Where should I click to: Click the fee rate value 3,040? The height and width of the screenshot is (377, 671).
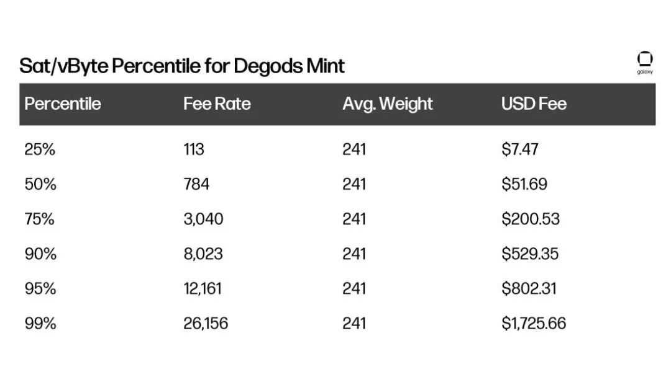(x=203, y=219)
